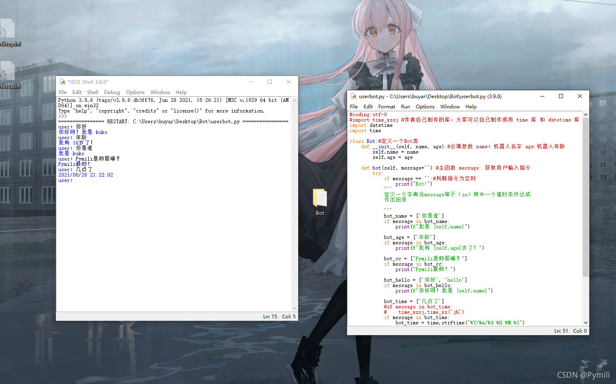
Task: Open Run menu in userbot.py editor
Action: point(405,107)
